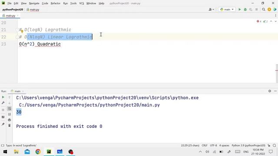This screenshot has width=278, height=156.
Task: Open the Python 3.9 interpreter selector
Action: (x=248, y=146)
